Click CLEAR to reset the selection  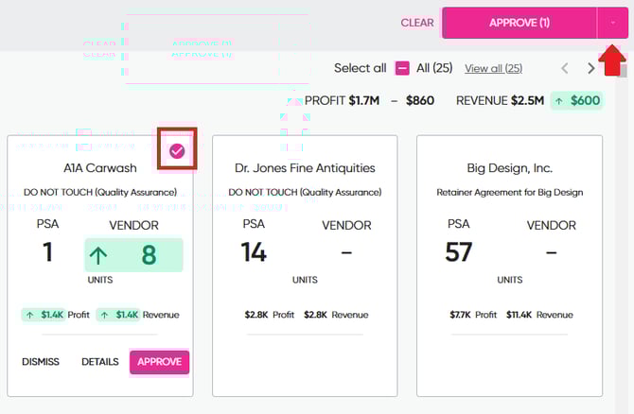point(417,23)
